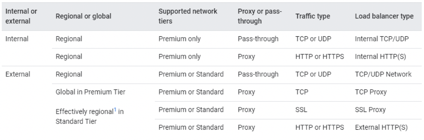Click the 'Regional or global' column header
This screenshot has width=424, height=140.
(83, 16)
